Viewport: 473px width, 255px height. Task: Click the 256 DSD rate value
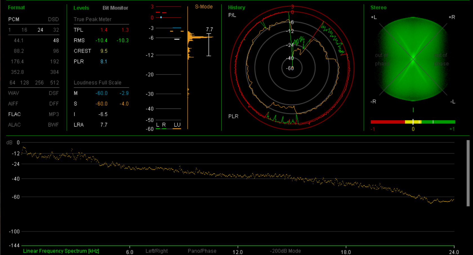(39, 83)
